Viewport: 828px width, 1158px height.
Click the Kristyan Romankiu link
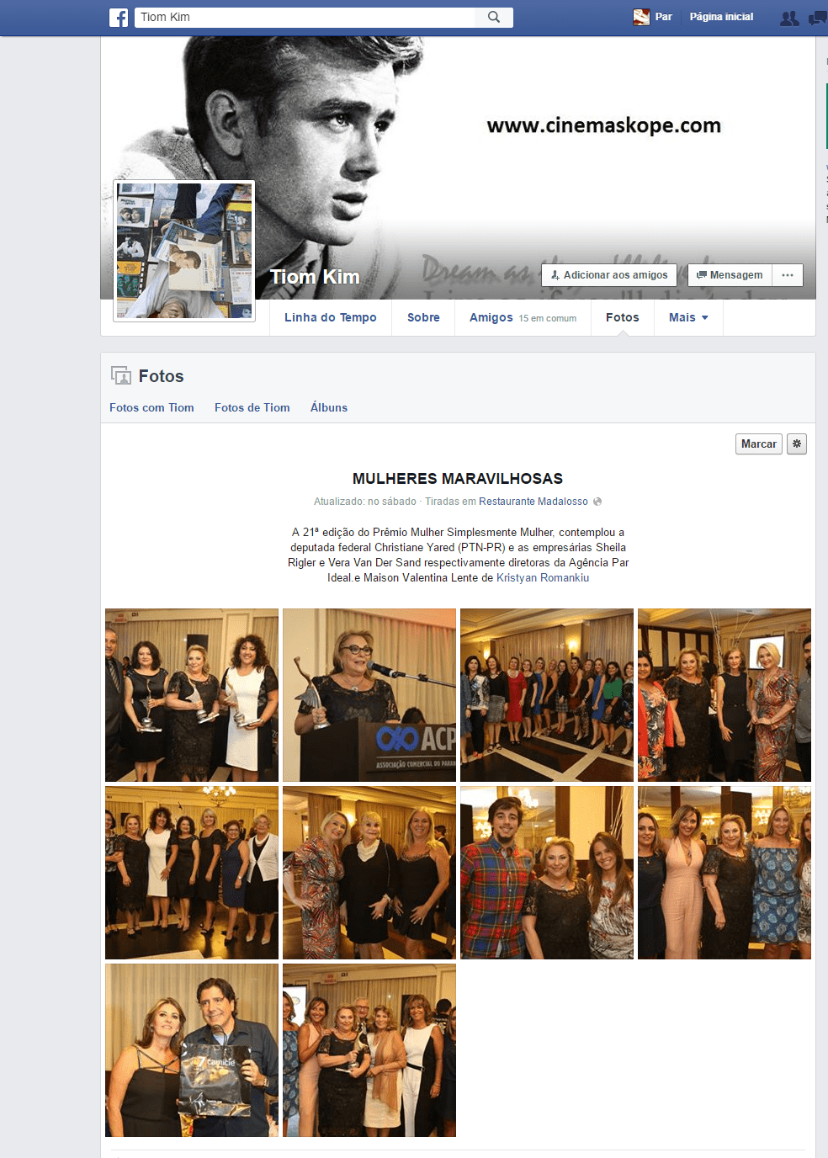point(543,577)
